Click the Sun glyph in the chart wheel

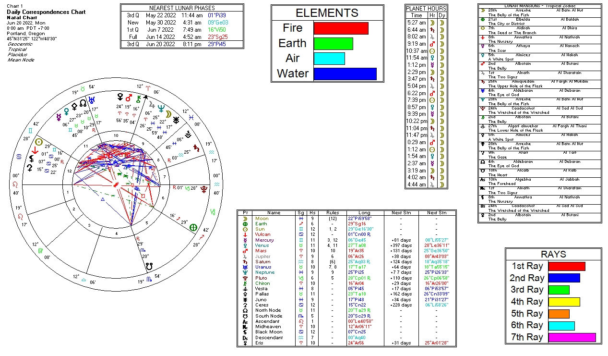tap(39, 142)
